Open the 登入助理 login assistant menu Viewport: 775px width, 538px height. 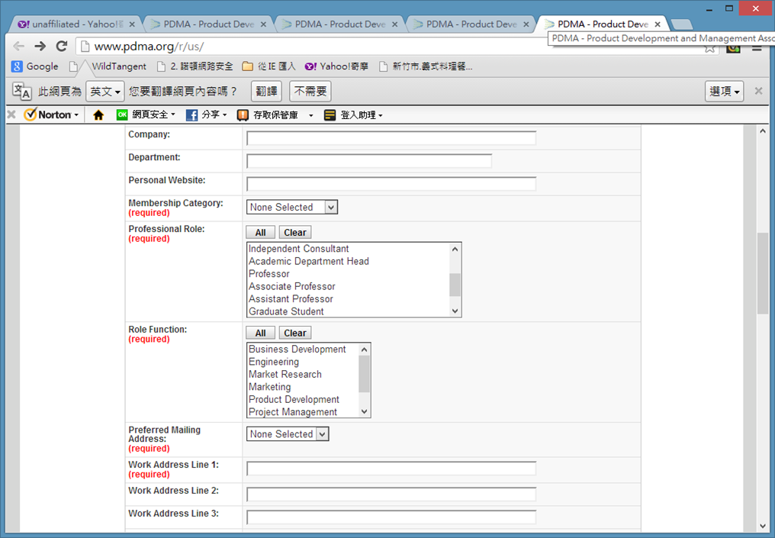point(353,115)
